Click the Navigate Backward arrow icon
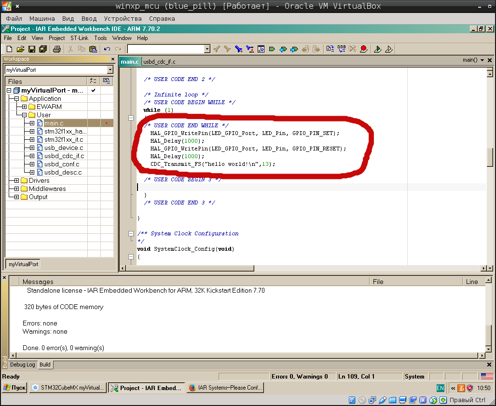The height and width of the screenshot is (406, 496). point(283,49)
